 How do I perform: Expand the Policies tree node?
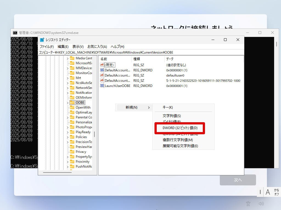(x=68, y=137)
